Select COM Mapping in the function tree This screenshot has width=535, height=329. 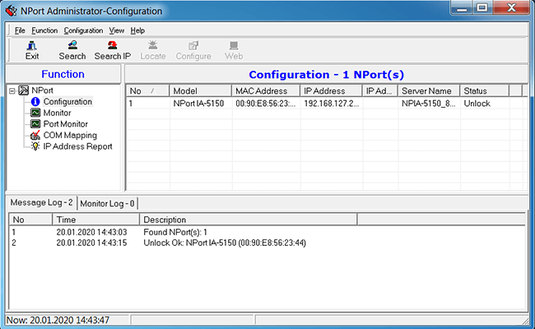tap(70, 136)
